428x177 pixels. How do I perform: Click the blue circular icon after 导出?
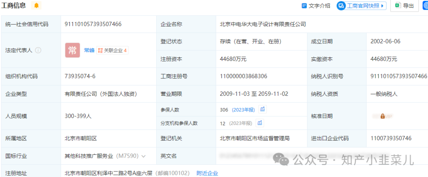pos(426,6)
